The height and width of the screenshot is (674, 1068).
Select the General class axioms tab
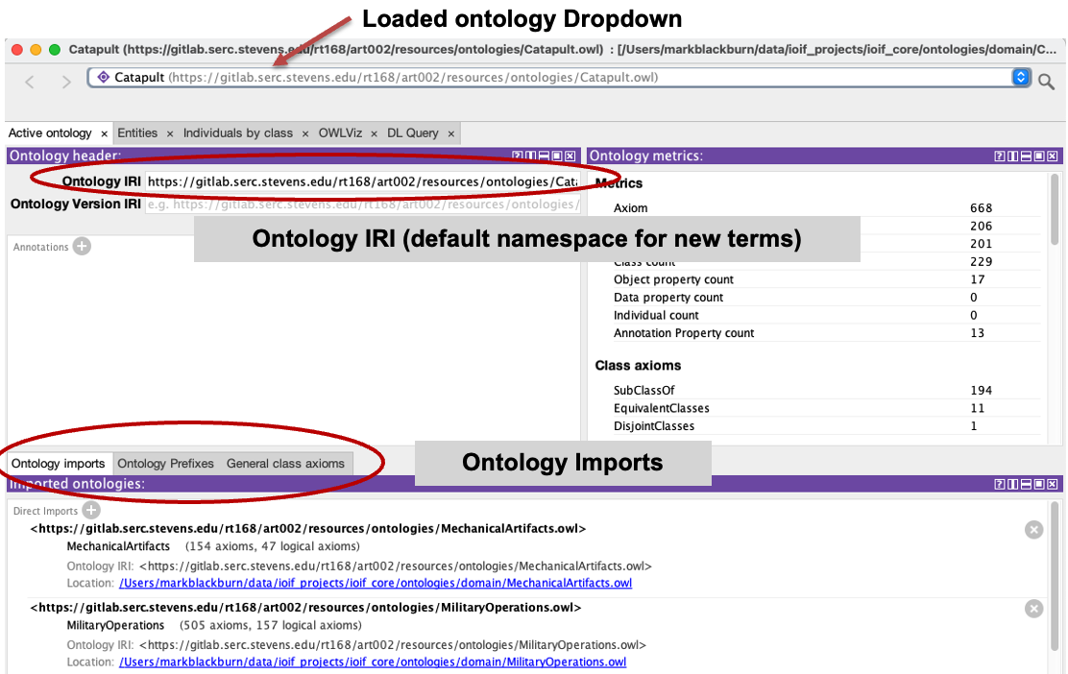(285, 464)
